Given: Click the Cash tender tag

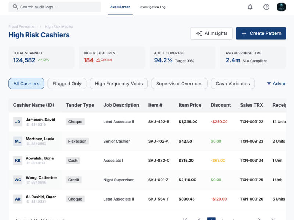Looking at the screenshot, I should point(73,161).
